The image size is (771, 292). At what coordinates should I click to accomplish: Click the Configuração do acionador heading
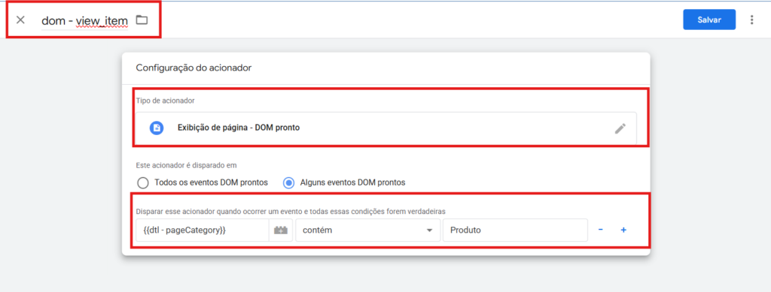pyautogui.click(x=194, y=68)
